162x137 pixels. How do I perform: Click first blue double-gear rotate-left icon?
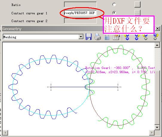point(127,37)
